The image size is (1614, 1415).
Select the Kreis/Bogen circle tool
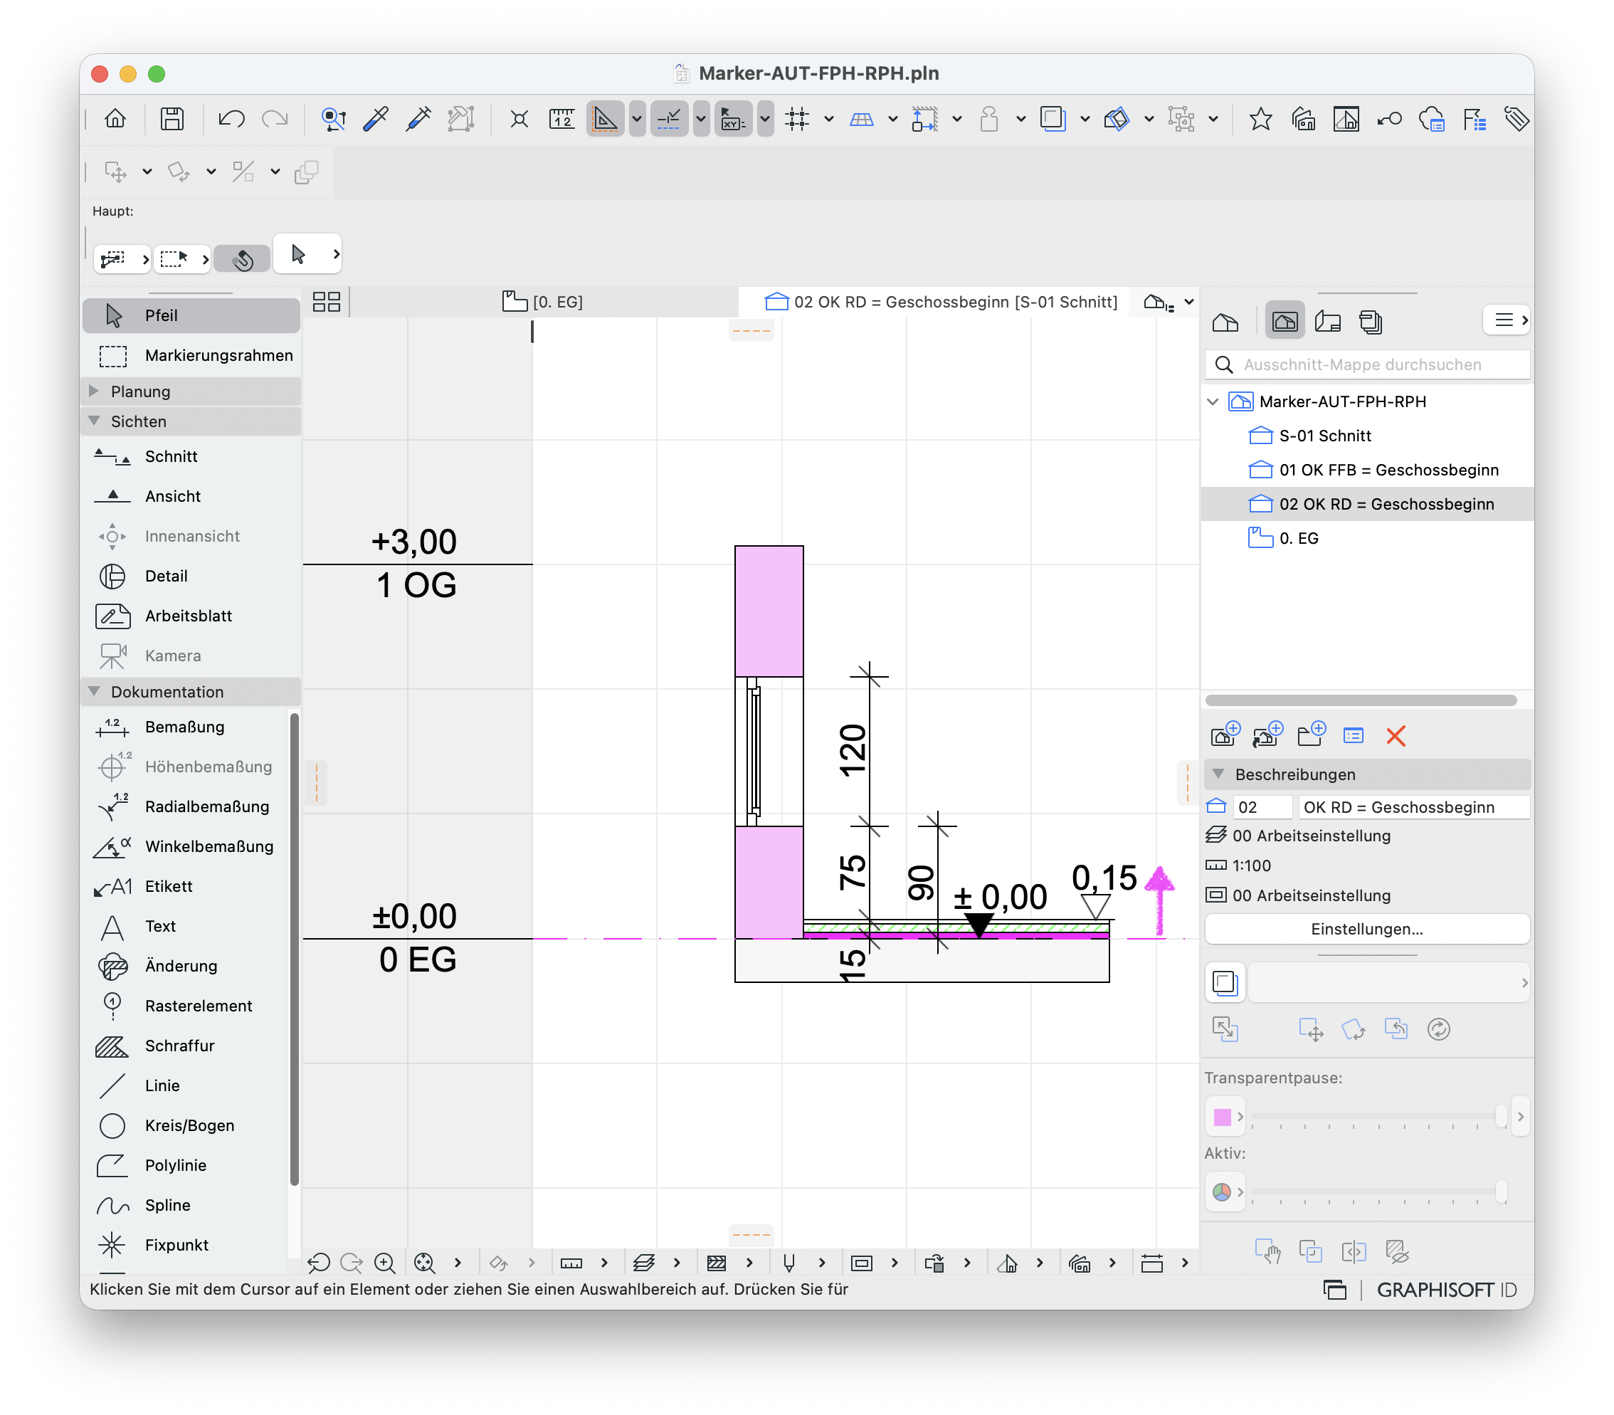point(190,1125)
